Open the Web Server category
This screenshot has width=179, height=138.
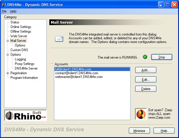19,36
